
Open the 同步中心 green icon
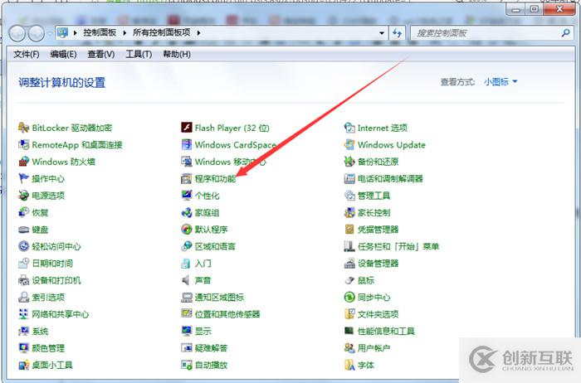pos(349,297)
